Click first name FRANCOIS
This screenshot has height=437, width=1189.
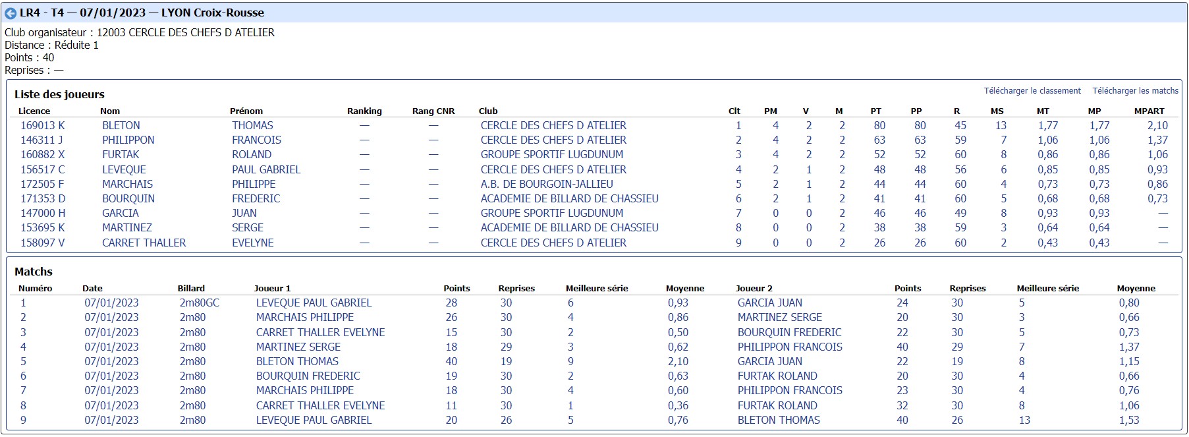click(256, 140)
